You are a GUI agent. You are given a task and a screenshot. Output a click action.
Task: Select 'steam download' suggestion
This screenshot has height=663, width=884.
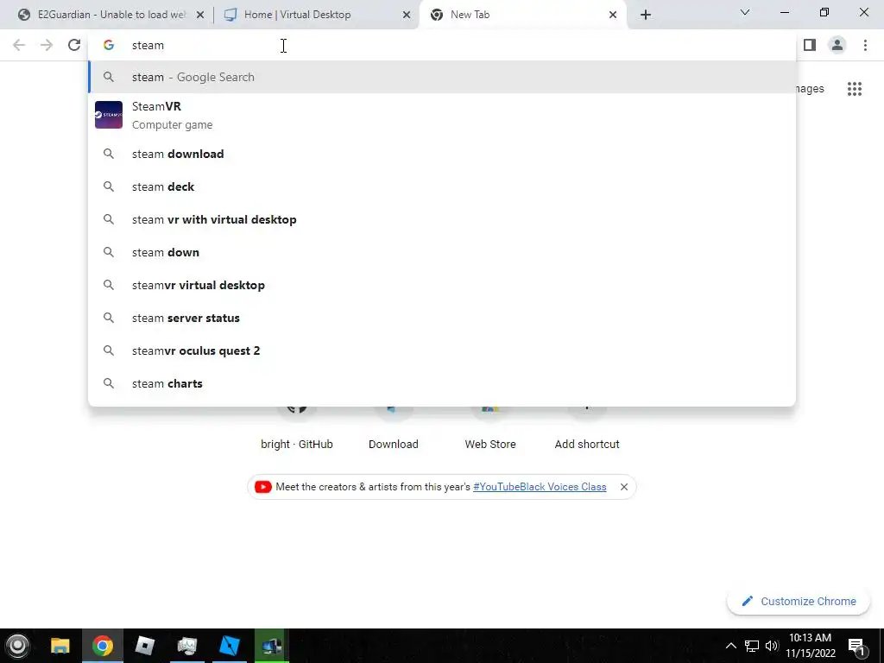coord(442,154)
